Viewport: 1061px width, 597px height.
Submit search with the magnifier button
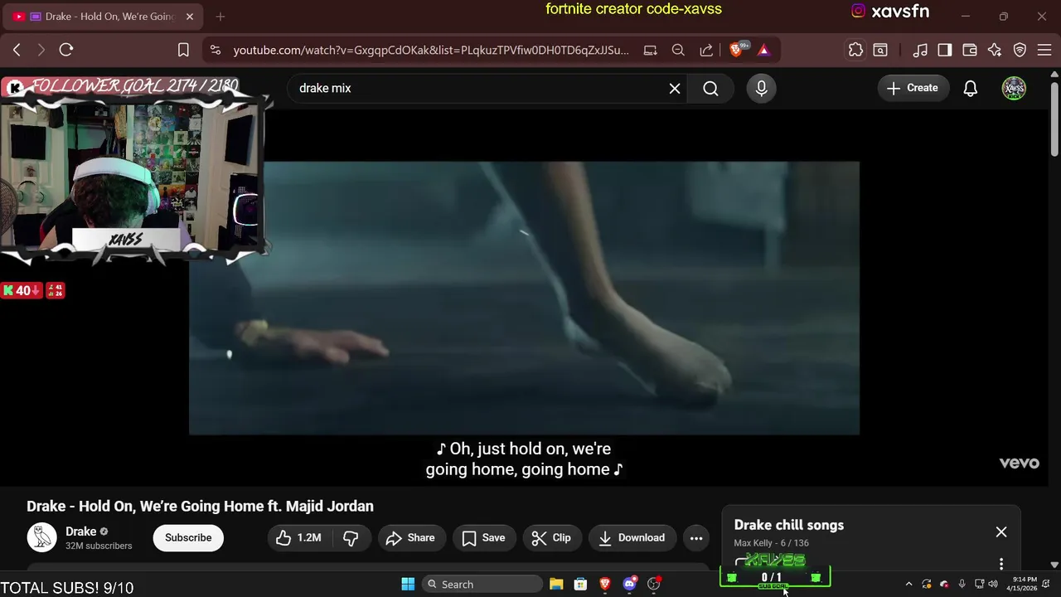coord(711,88)
